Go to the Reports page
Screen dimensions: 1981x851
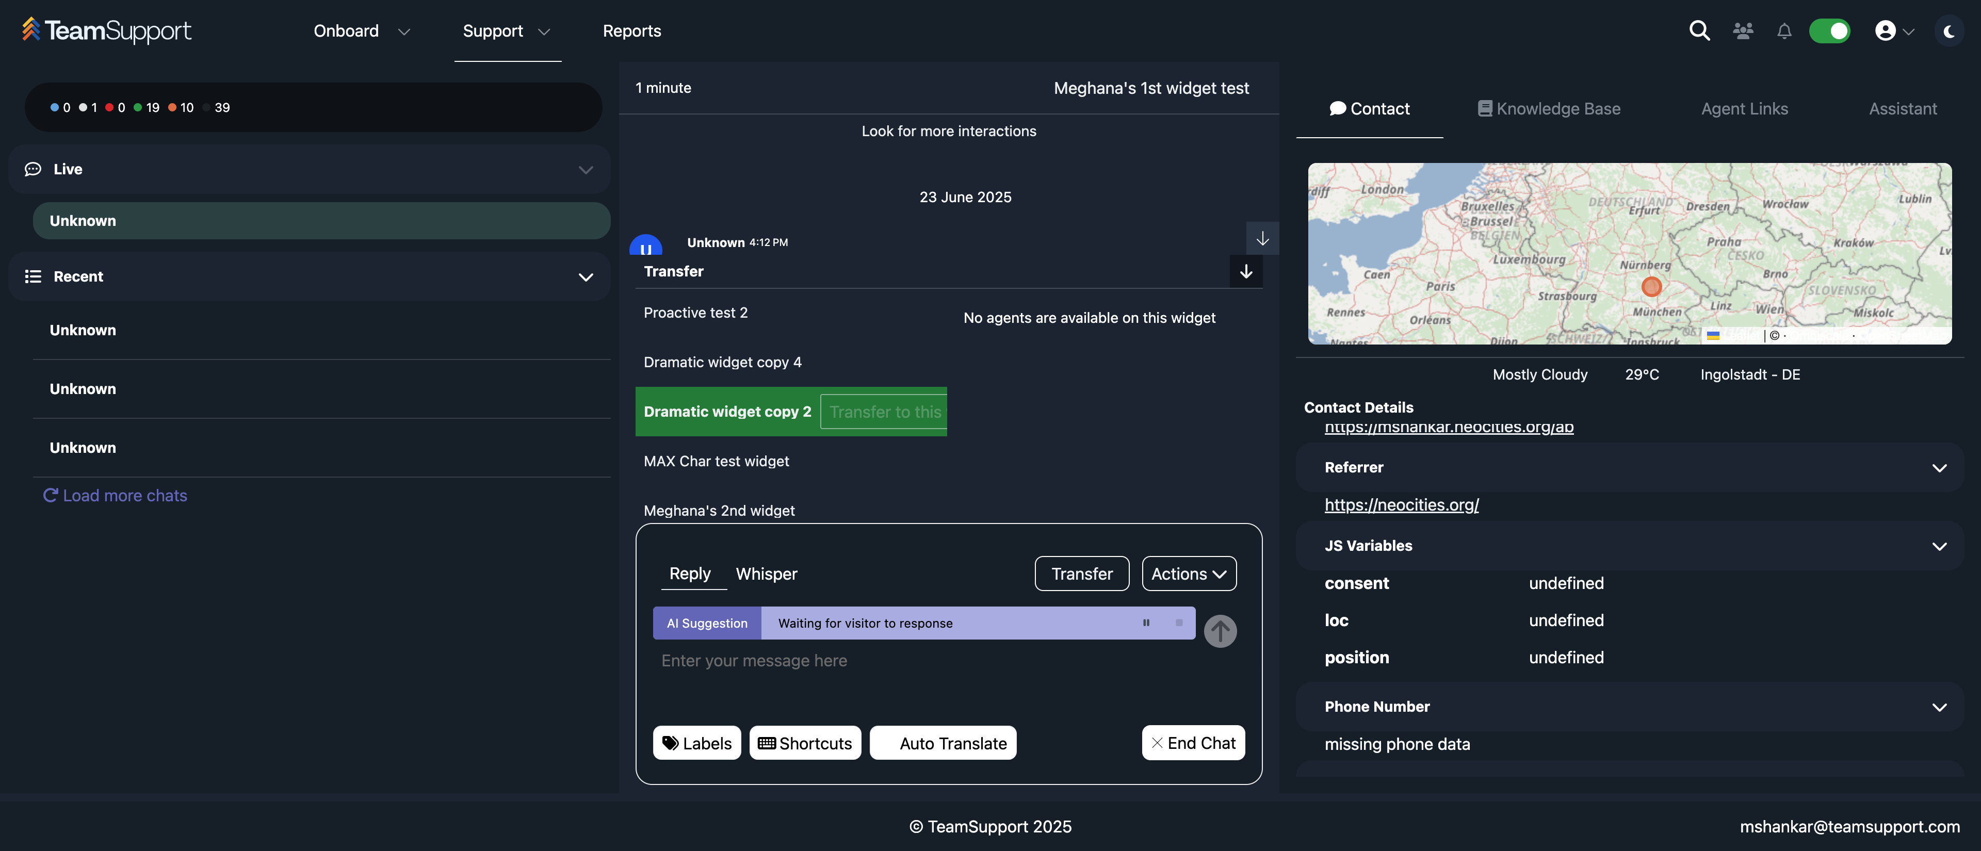tap(631, 31)
